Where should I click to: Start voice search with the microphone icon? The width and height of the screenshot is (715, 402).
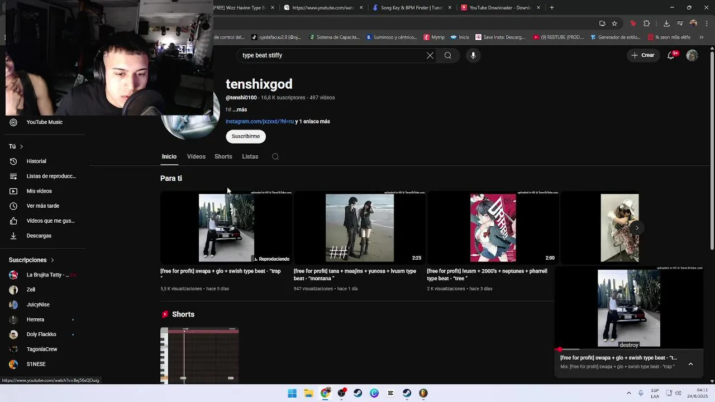coord(473,55)
